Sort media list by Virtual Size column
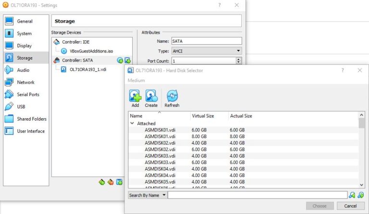The width and height of the screenshot is (369, 214). (x=209, y=116)
